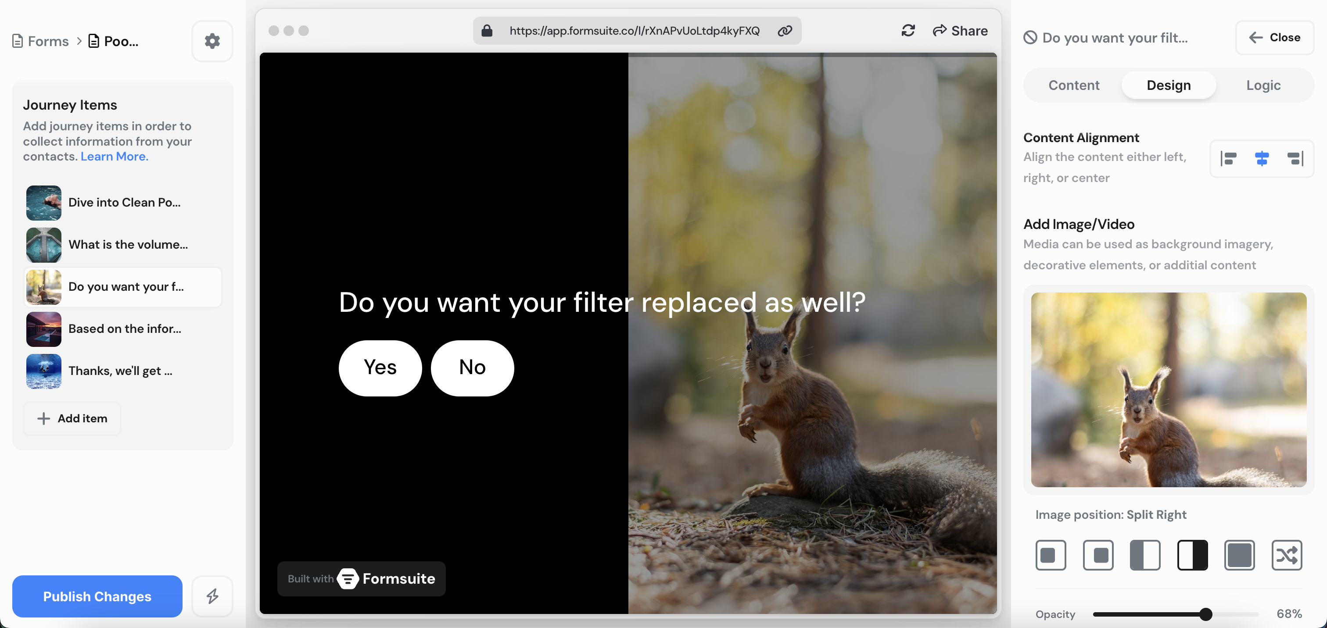Choose the Split Left image position
The height and width of the screenshot is (628, 1327).
coord(1144,555)
